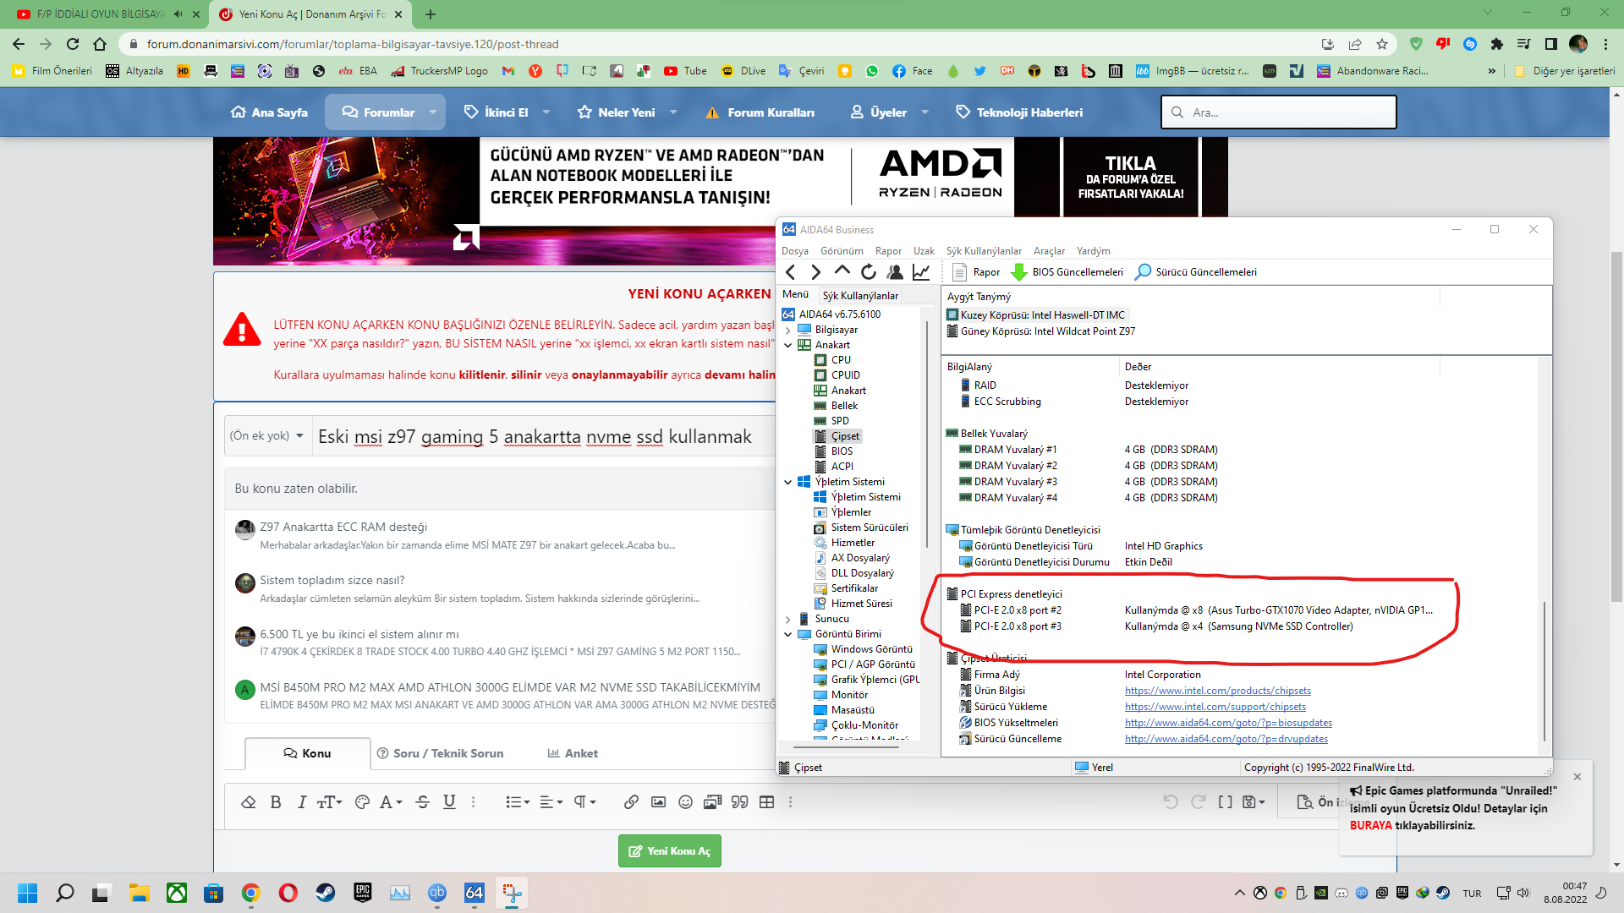Insert a link with the editor chain icon
Viewport: 1624px width, 913px height.
631,802
